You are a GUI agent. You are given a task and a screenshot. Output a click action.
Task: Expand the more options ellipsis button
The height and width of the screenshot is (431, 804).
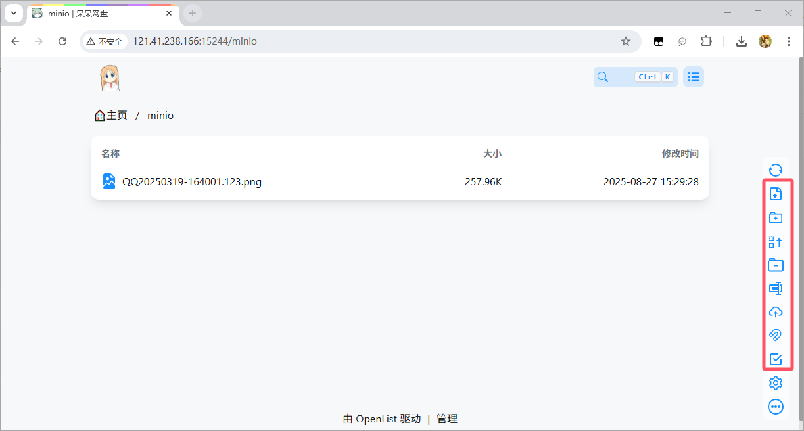tap(776, 407)
